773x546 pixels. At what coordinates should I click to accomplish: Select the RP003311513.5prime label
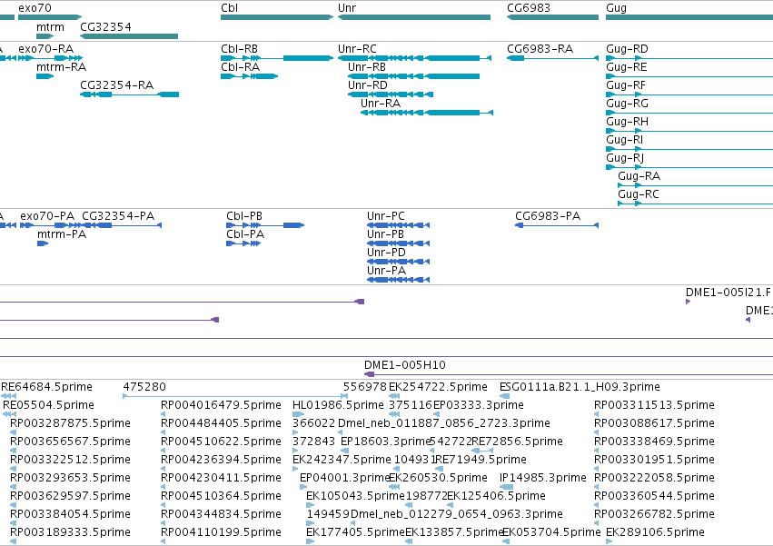click(654, 405)
